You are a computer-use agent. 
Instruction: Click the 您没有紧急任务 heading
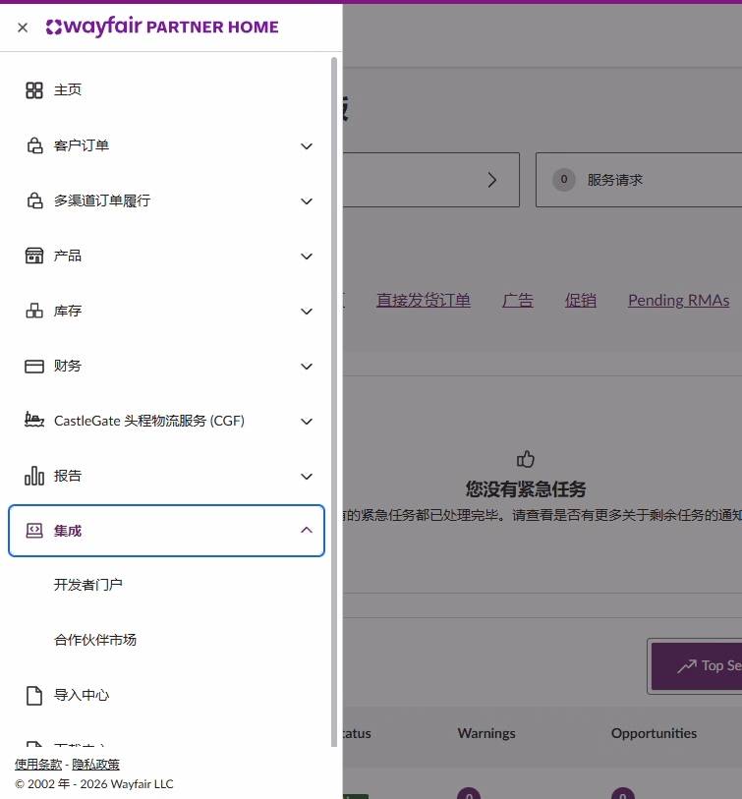click(526, 489)
